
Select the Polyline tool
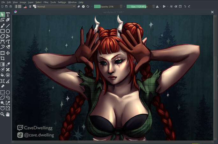(x=8, y=37)
